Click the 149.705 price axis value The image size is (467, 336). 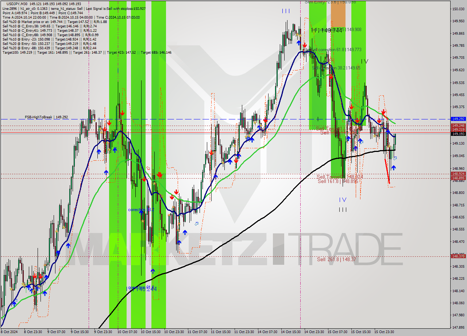(458, 58)
